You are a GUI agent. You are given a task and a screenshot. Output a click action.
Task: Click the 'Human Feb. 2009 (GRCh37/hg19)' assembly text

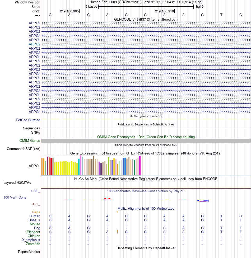click(115, 2)
